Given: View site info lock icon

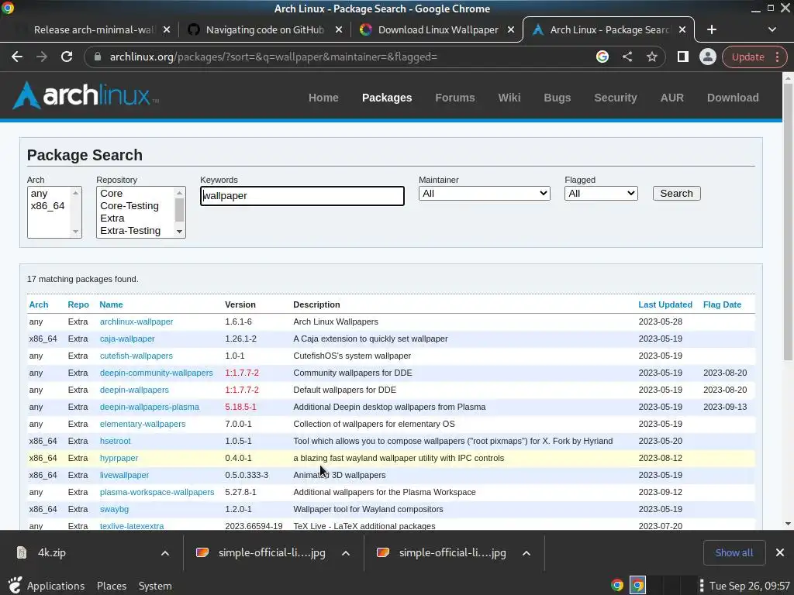Looking at the screenshot, I should coord(98,57).
